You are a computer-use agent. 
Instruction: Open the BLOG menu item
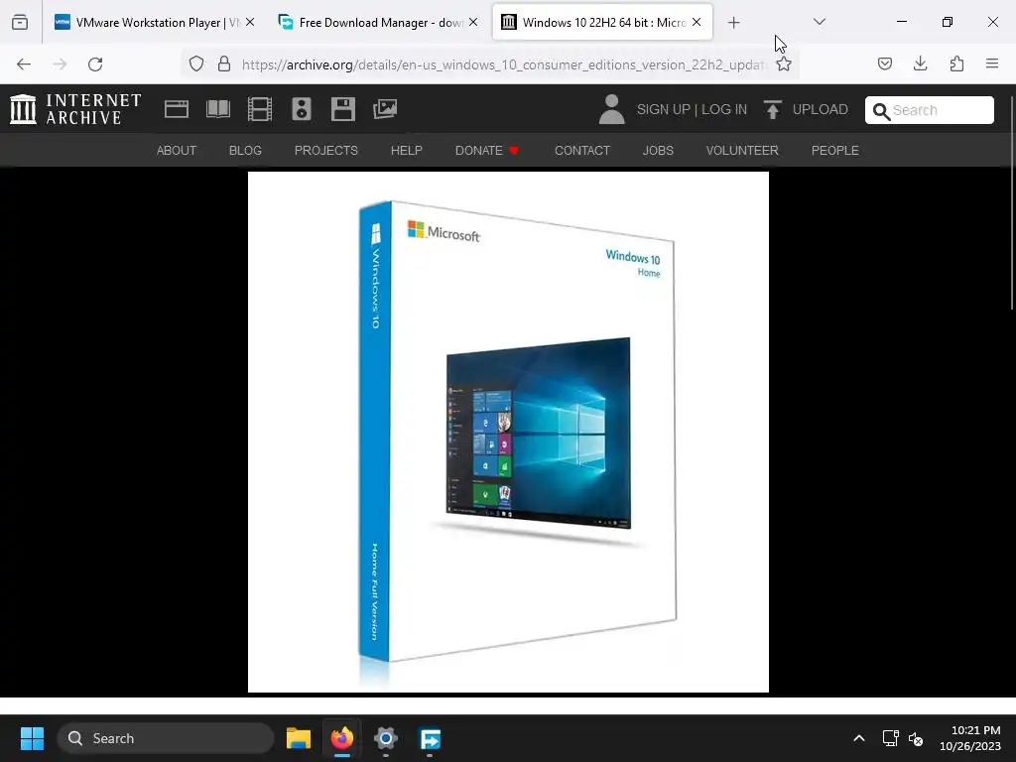point(245,151)
